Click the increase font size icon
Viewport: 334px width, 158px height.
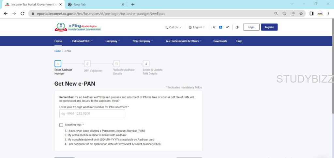[227, 27]
